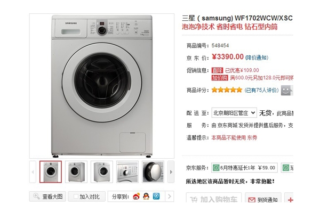The height and width of the screenshot is (213, 320).
Task: Click the red plus icon button
Action: (x=291, y=200)
